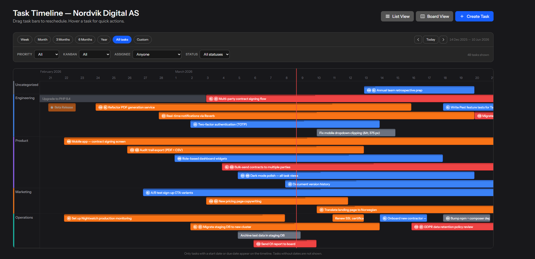535x259 pixels.
Task: Click the Product group label
Action: click(x=22, y=141)
